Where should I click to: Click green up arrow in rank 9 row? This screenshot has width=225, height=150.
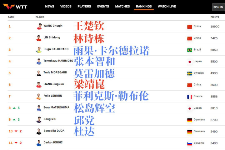pyautogui.click(x=14, y=120)
